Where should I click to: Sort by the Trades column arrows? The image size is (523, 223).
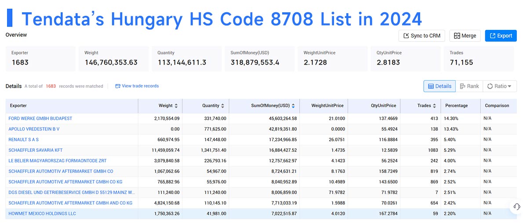434,106
